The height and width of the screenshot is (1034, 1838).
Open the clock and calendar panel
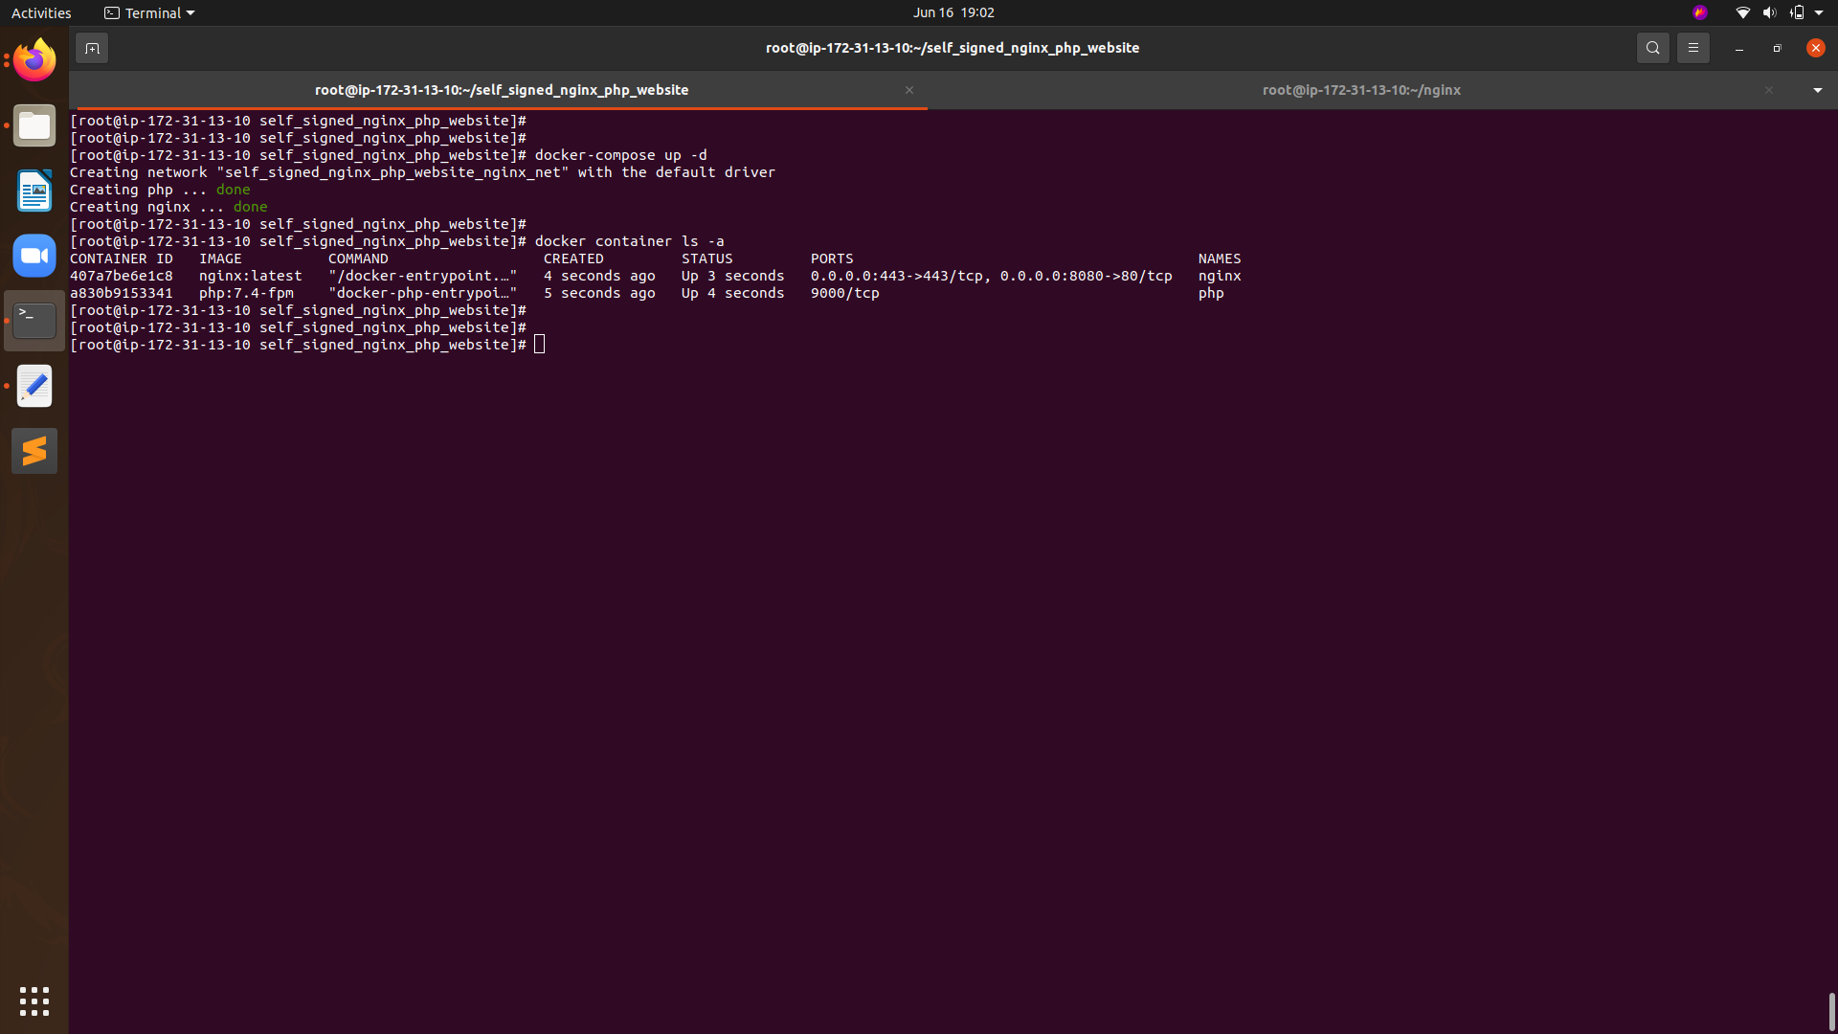click(953, 12)
